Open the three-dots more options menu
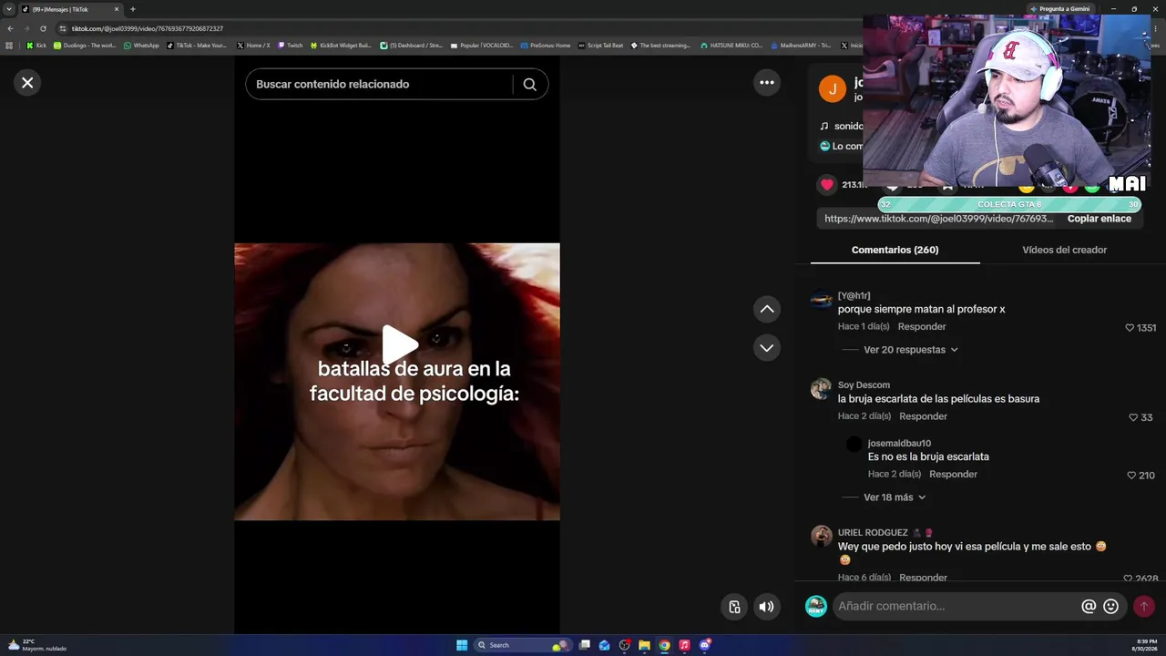Image resolution: width=1166 pixels, height=656 pixels. 767,83
